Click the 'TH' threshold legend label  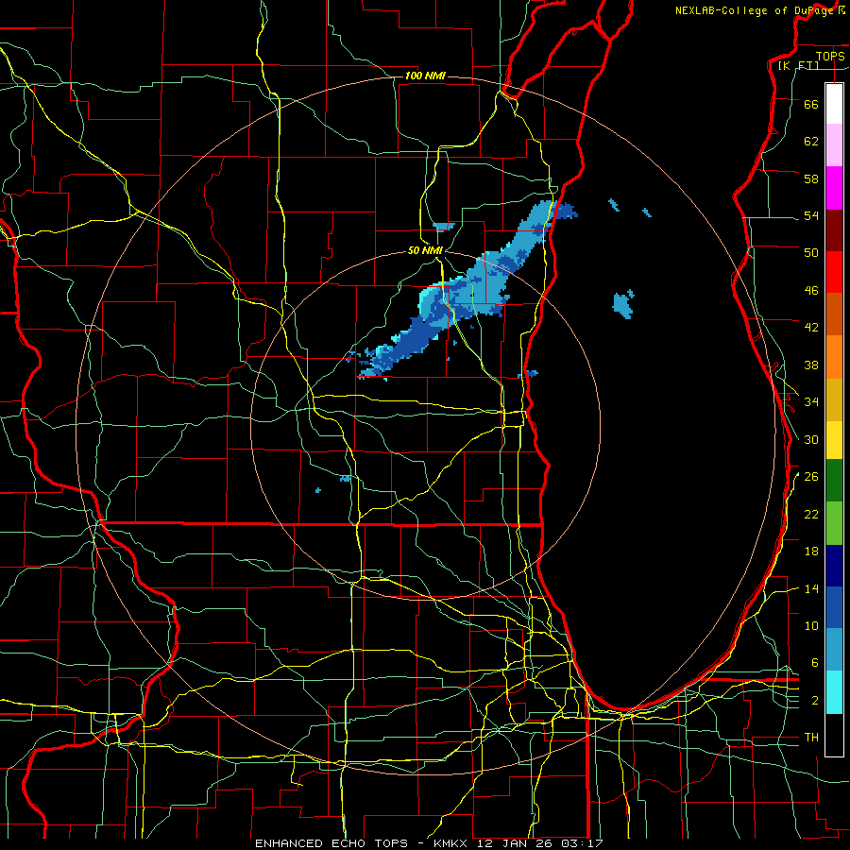click(811, 738)
